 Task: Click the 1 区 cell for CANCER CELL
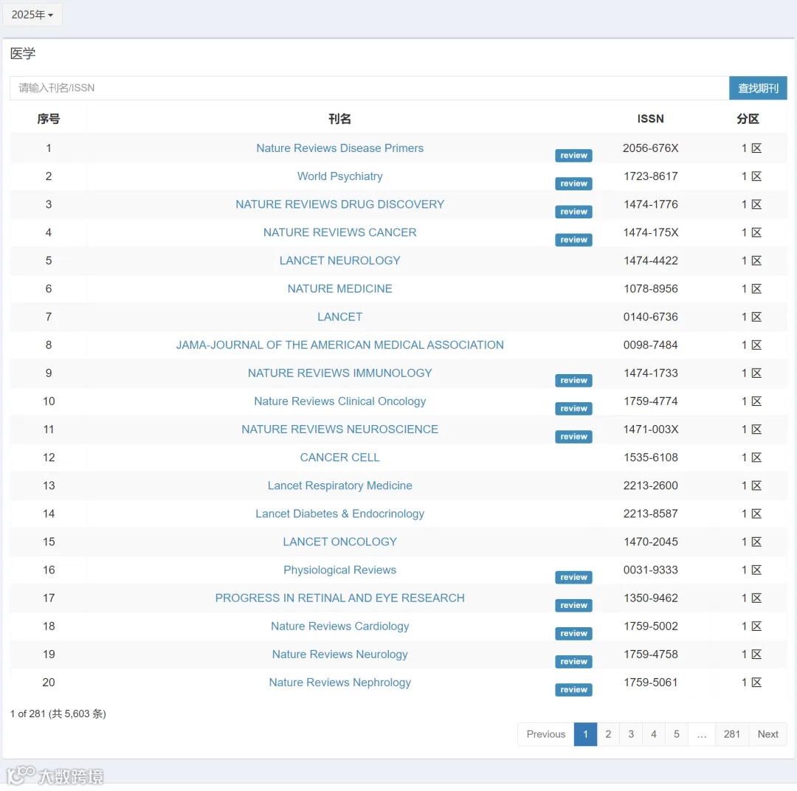(x=751, y=457)
